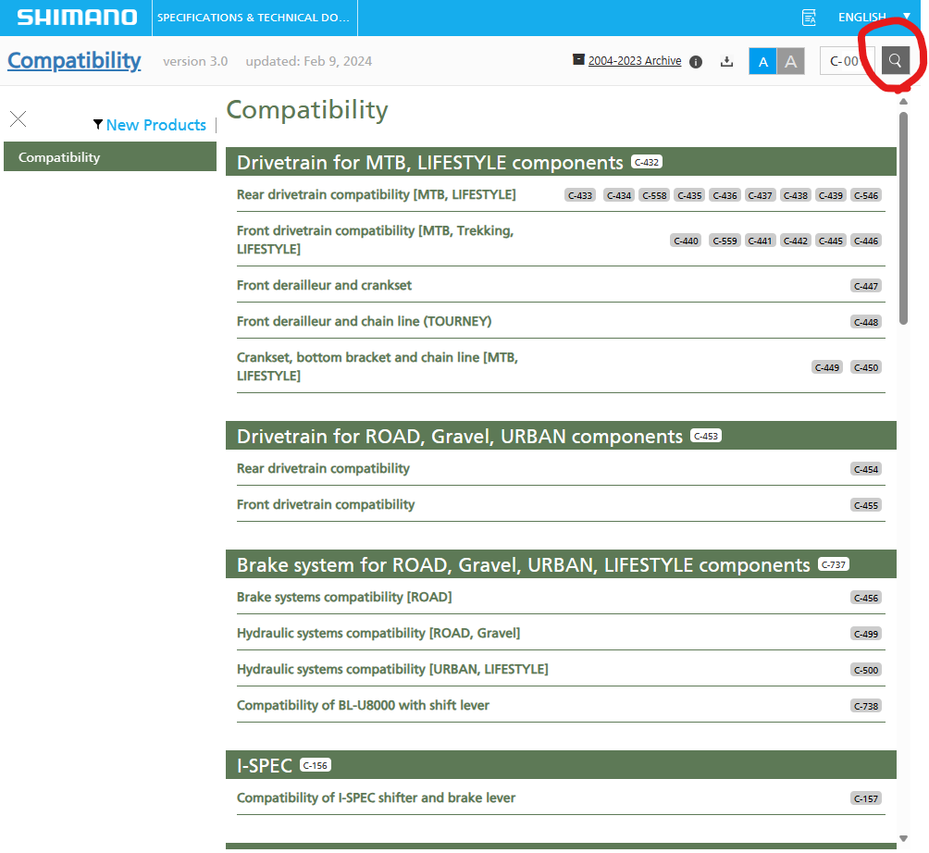The image size is (929, 853).
Task: Select the small font size A button
Action: pos(763,61)
